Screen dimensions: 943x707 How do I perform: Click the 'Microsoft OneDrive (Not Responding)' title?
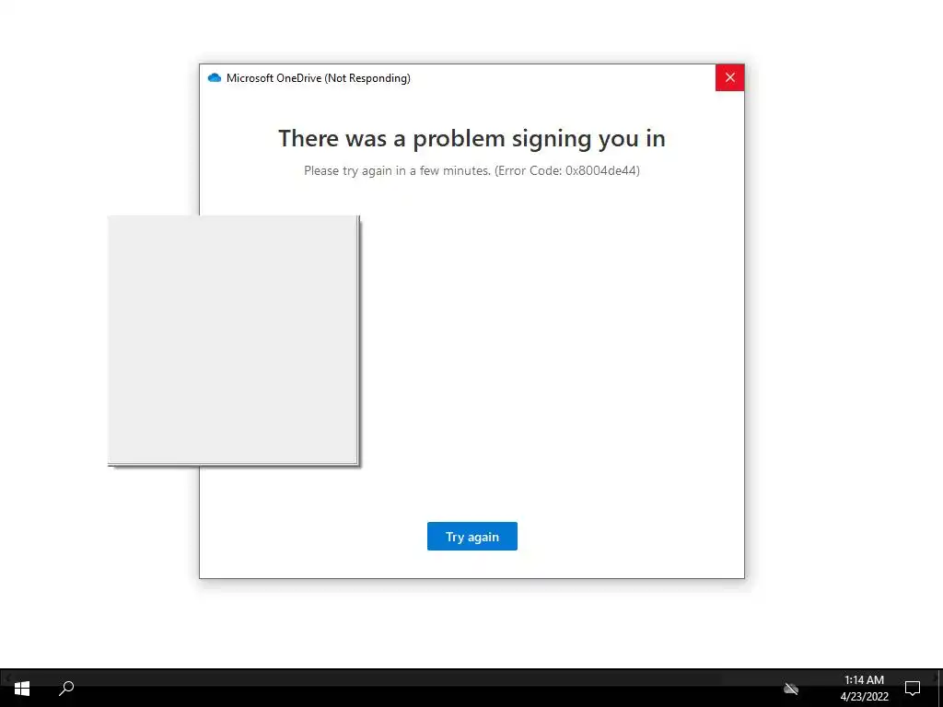pyautogui.click(x=318, y=78)
